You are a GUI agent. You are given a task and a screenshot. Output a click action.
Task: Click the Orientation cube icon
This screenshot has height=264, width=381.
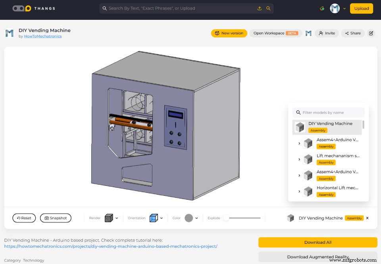click(153, 218)
